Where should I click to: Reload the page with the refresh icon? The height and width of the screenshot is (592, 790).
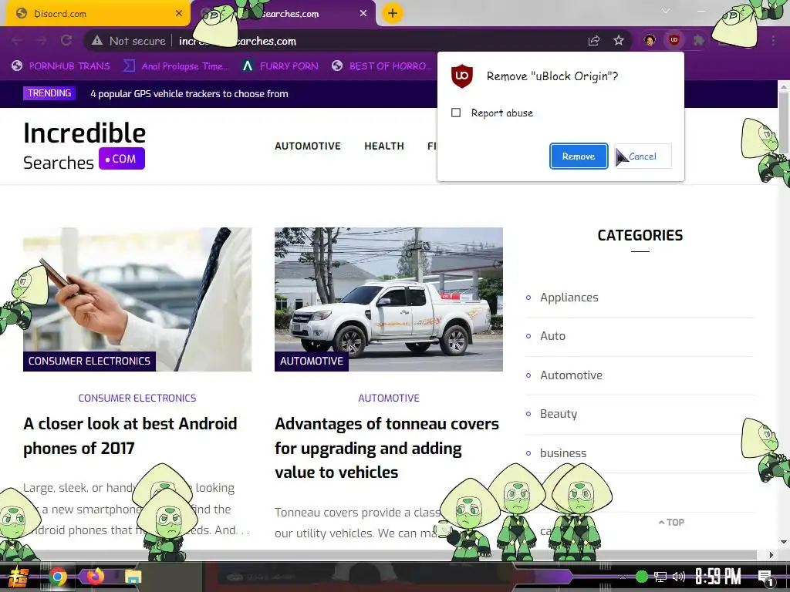coord(66,41)
